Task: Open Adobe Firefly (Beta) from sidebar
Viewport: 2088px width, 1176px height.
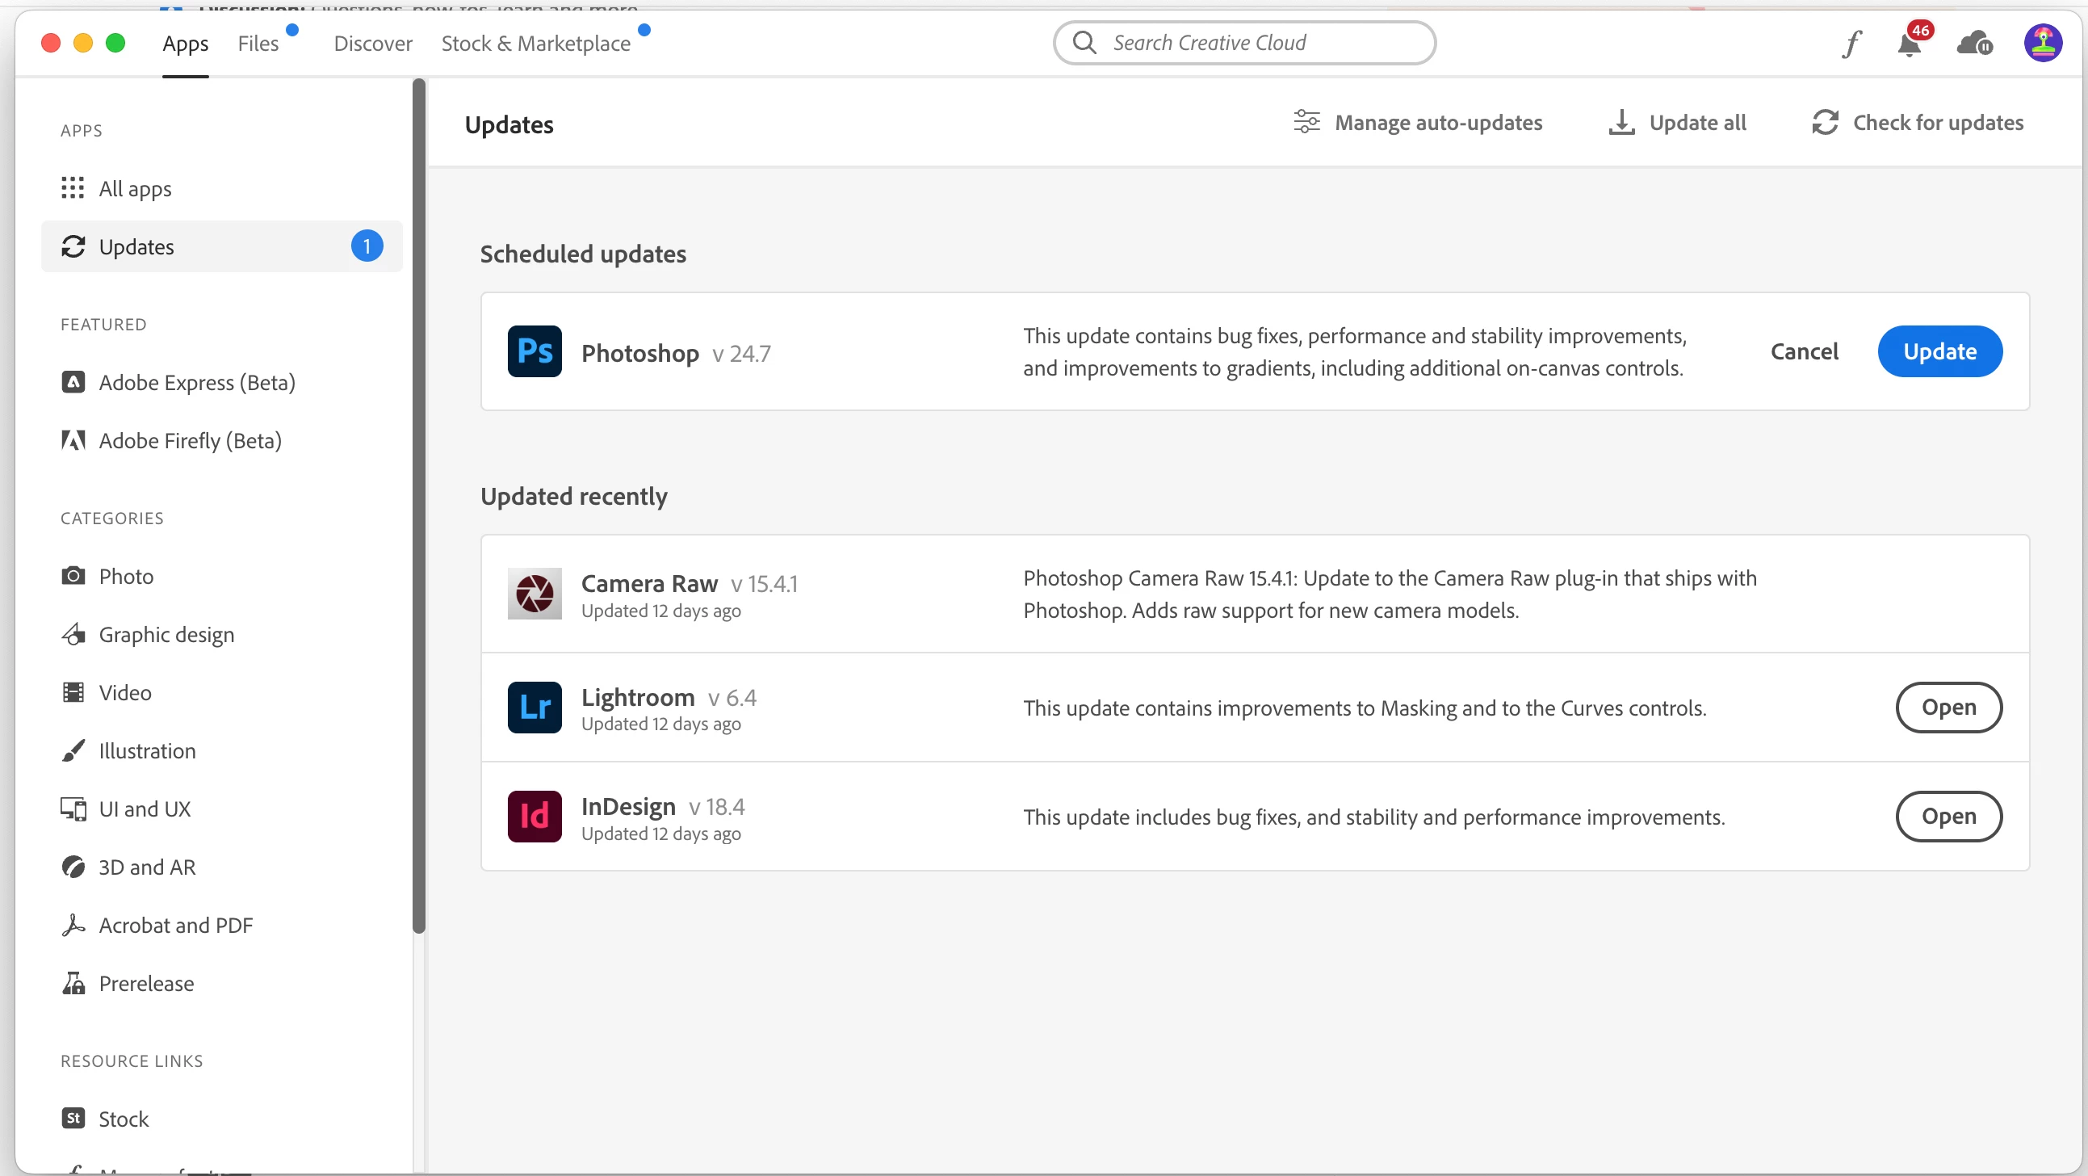Action: [190, 440]
